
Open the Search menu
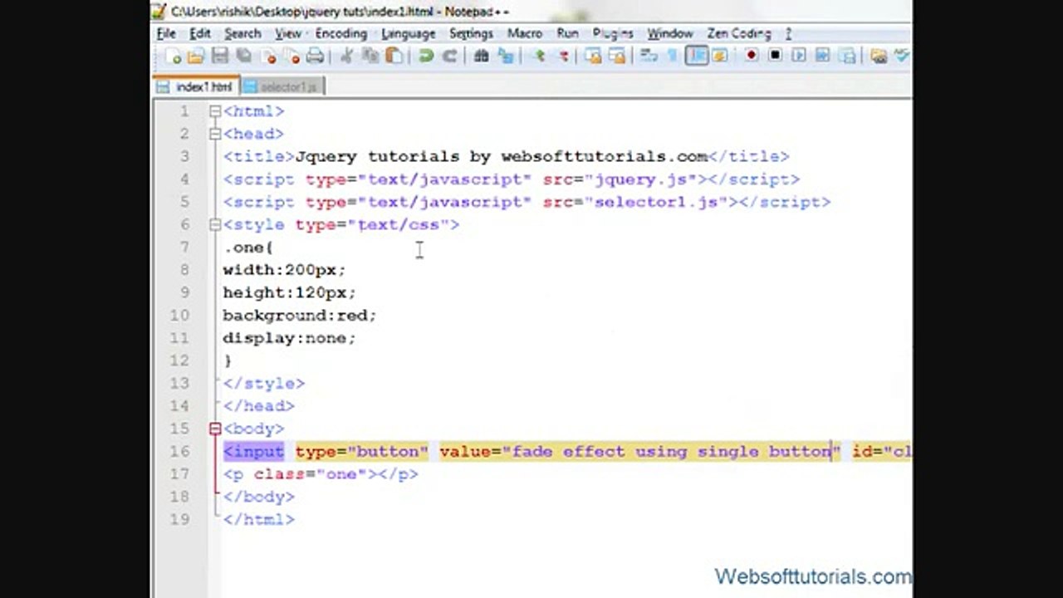[242, 33]
